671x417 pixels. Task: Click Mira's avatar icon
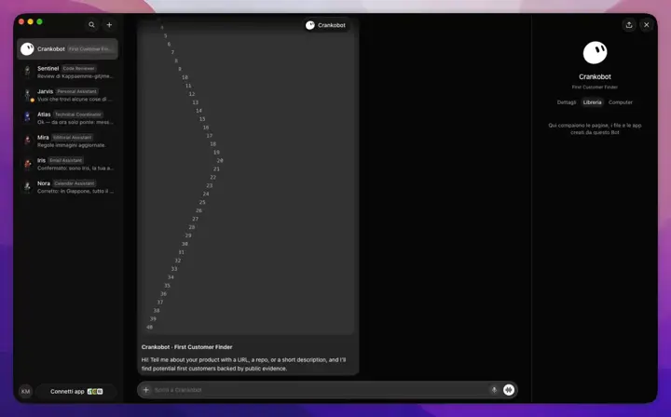click(x=27, y=141)
